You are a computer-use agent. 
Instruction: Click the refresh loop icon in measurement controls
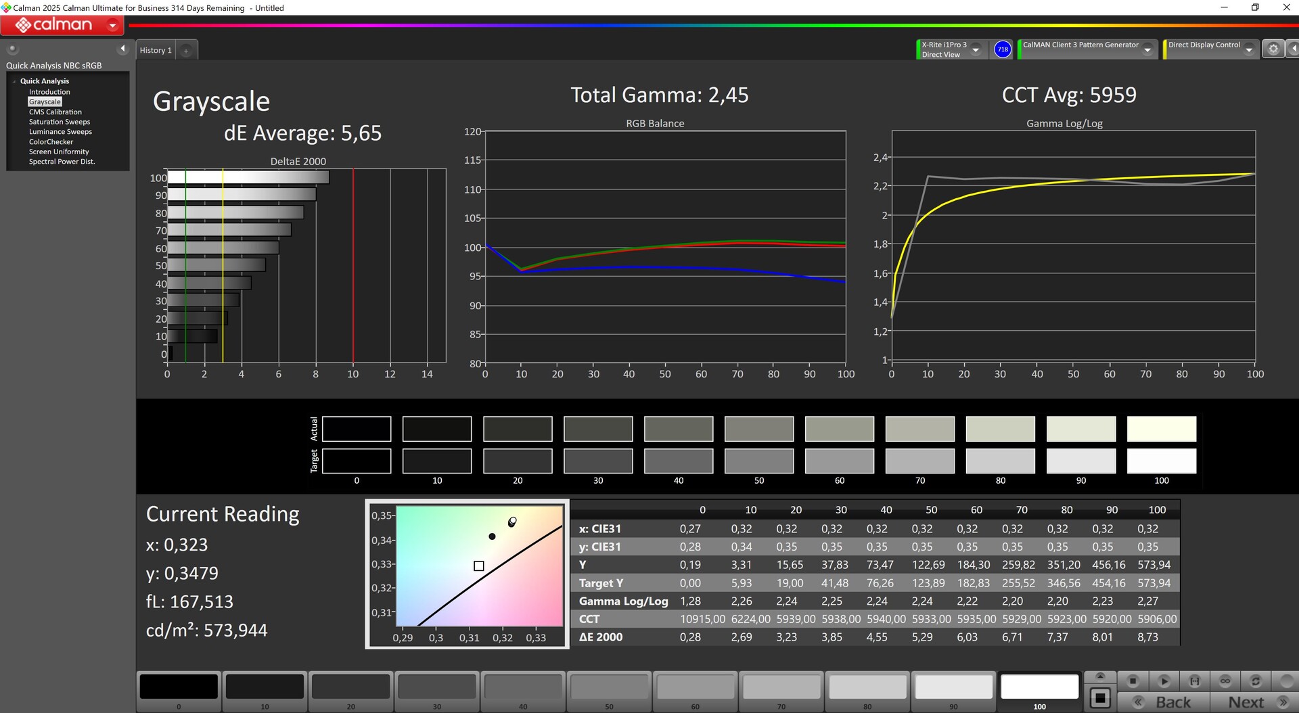pos(1256,681)
